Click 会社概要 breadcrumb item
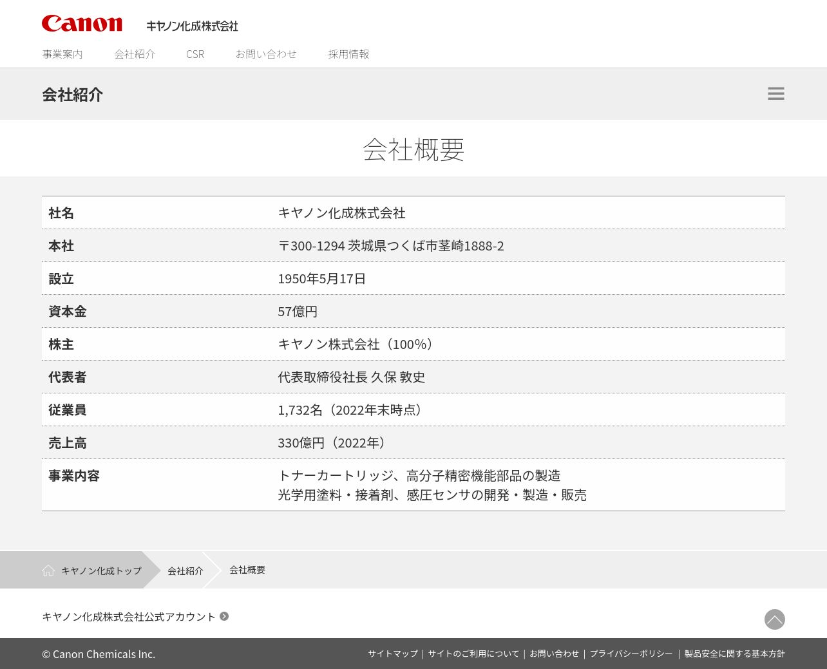 (247, 570)
